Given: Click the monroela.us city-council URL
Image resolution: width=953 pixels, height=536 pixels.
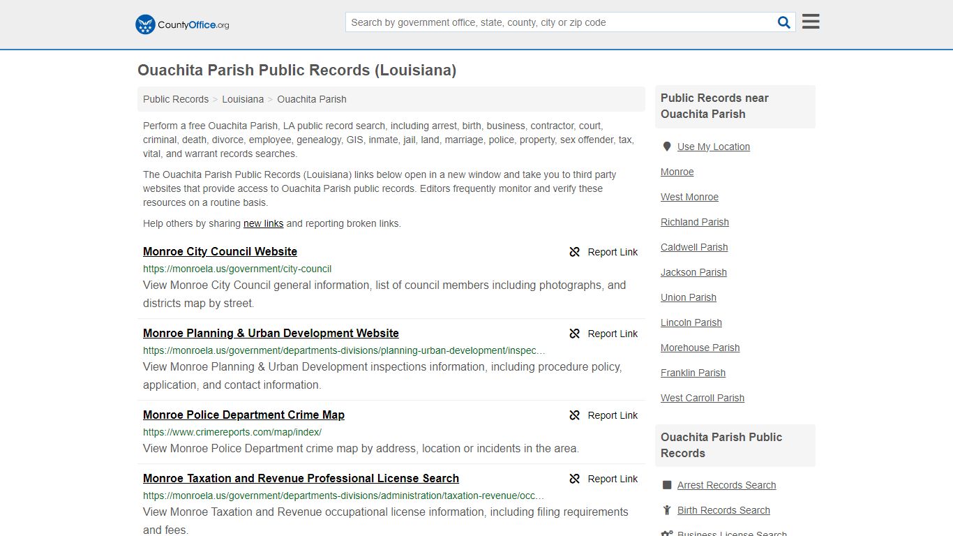Looking at the screenshot, I should [x=237, y=269].
